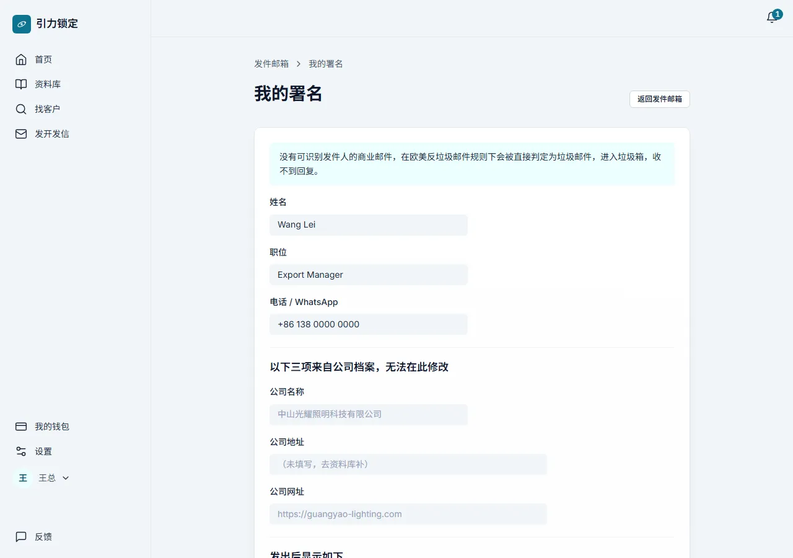Screen dimensions: 793x558
Task: Click the 我的署名 breadcrumb item
Action: click(x=326, y=64)
